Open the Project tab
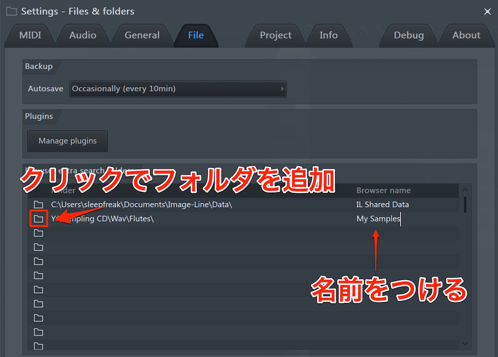Image resolution: width=498 pixels, height=357 pixels. point(276,35)
